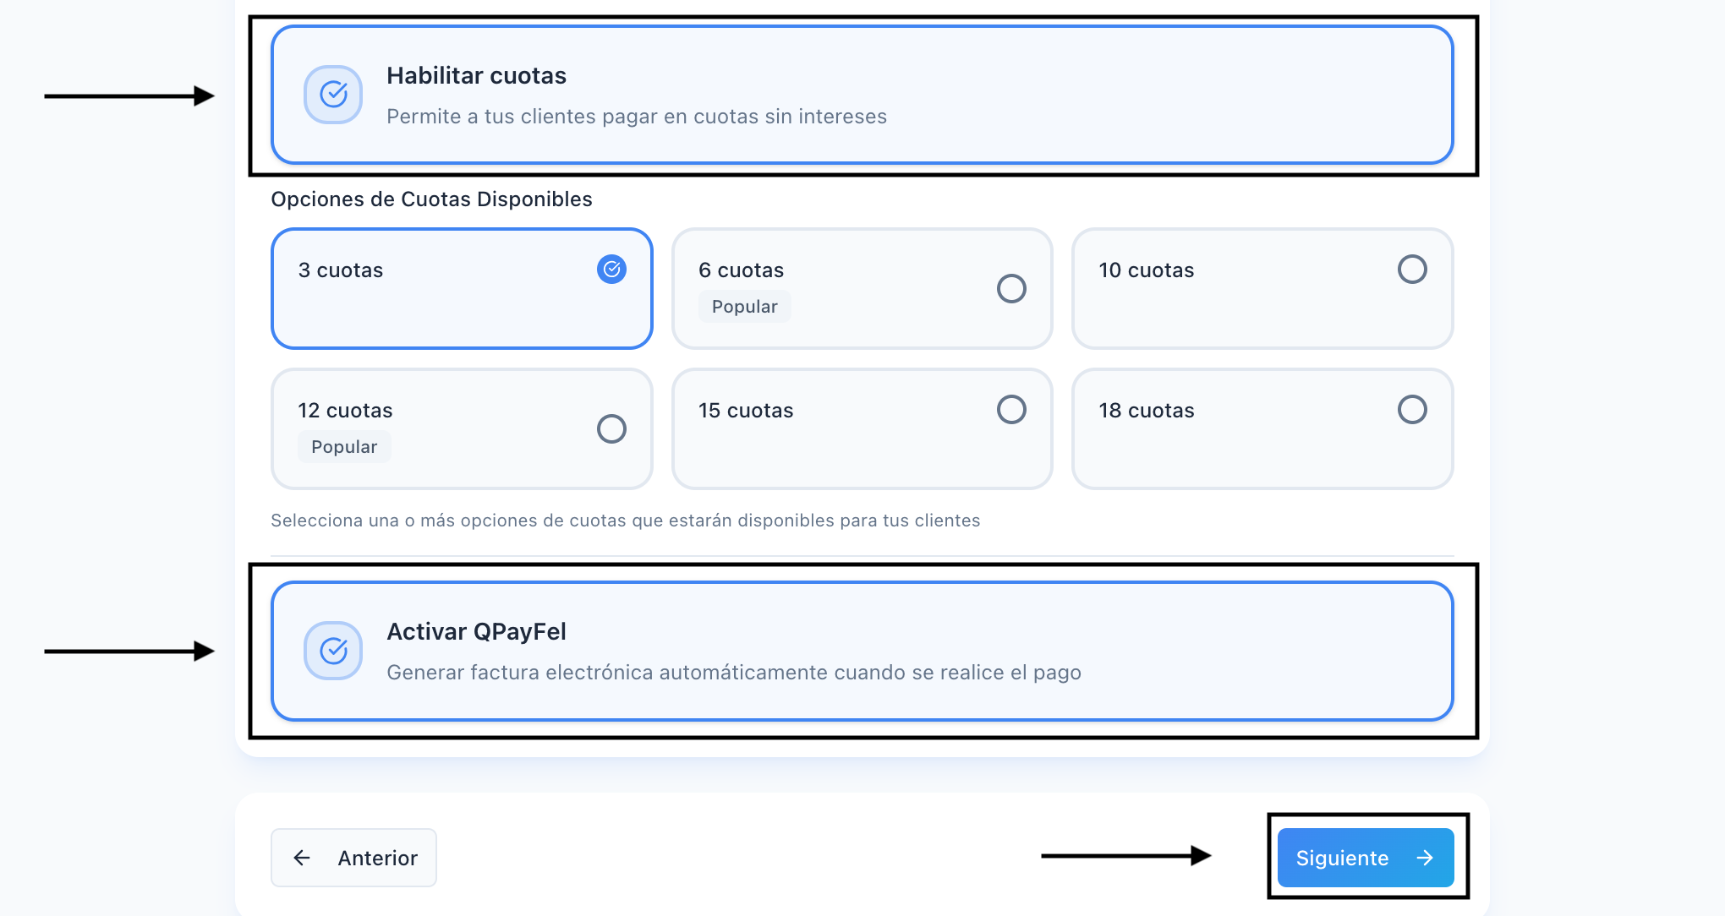Screen dimensions: 1725x916
Task: Click the 18 cuotas label text
Action: tap(1146, 411)
